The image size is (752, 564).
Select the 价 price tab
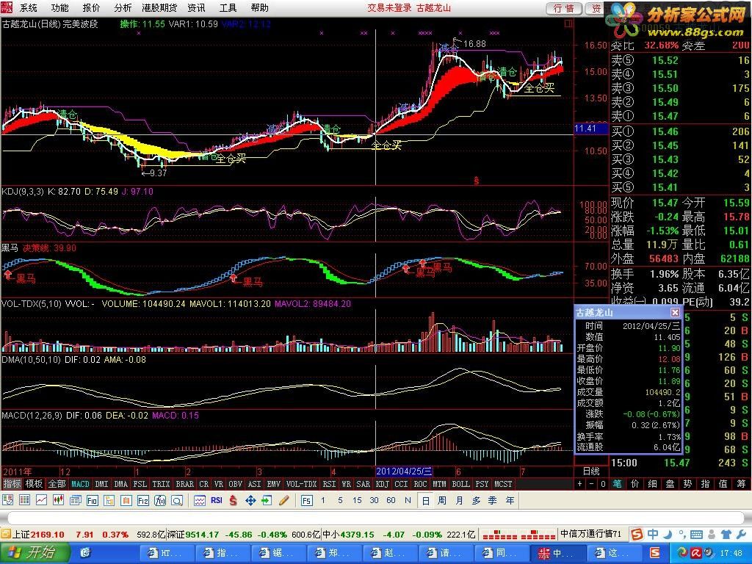tap(635, 484)
